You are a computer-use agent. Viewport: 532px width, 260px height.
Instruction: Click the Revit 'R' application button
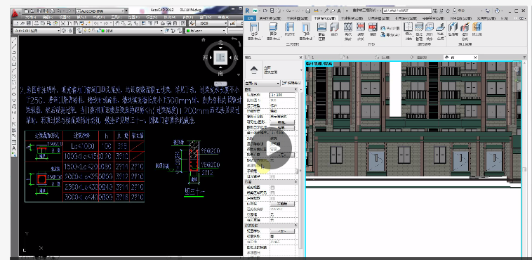[x=247, y=11]
